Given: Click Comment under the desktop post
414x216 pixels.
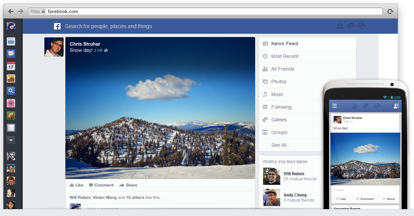Looking at the screenshot, I should click(x=101, y=185).
